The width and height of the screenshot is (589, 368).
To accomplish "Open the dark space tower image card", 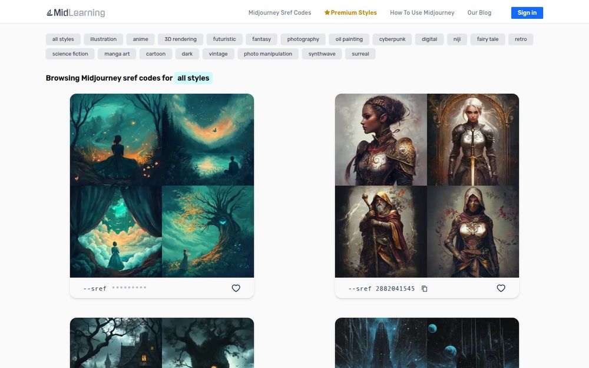I will (x=427, y=343).
